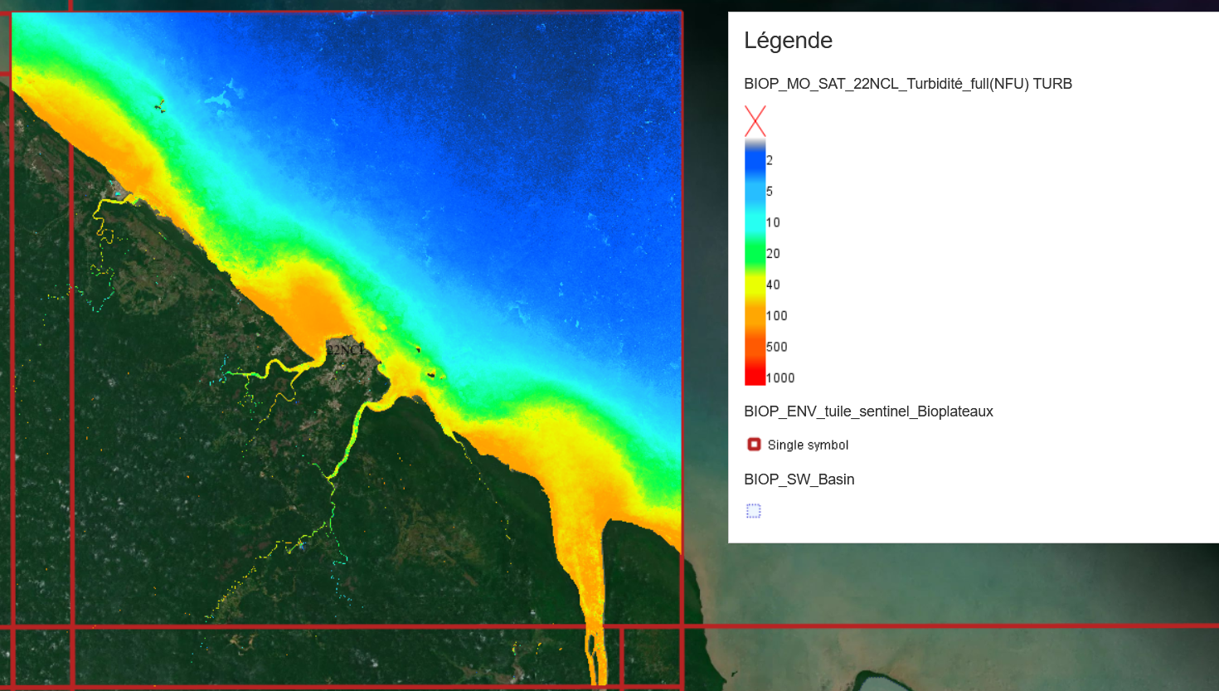Click the 500 value label in legend
Screen dimensions: 1219x691
pos(776,347)
